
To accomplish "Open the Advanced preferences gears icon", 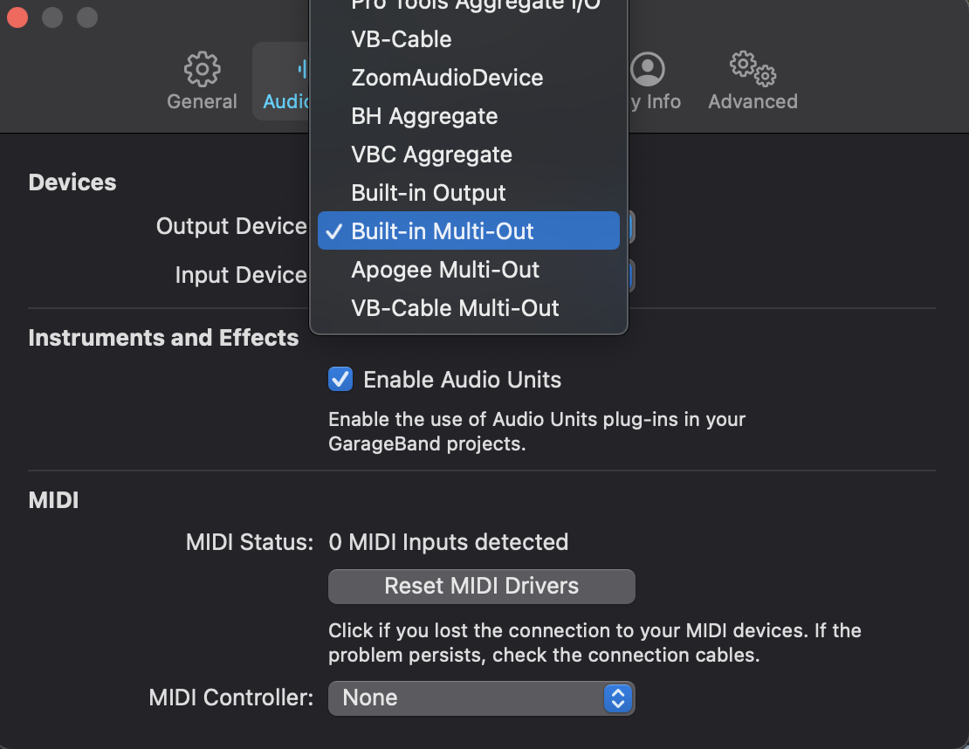I will 753,69.
